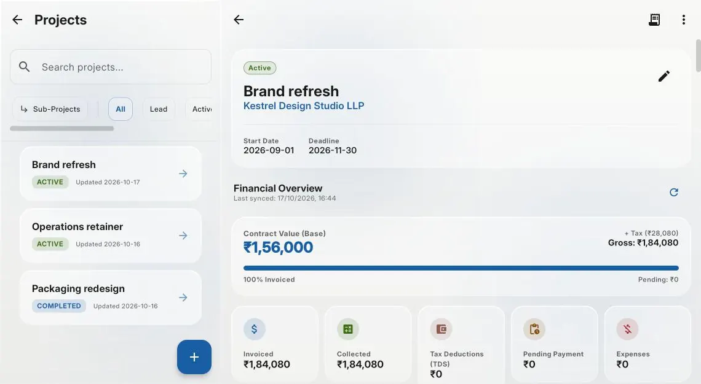Click the filter chips horizontal scrollbar

(x=61, y=128)
